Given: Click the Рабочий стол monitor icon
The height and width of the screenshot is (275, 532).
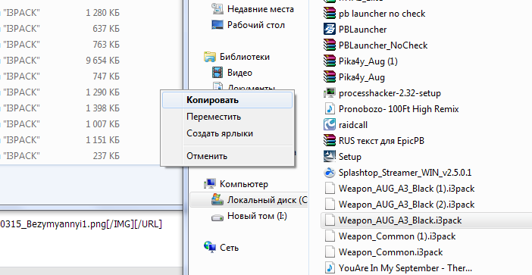Looking at the screenshot, I should click(x=217, y=25).
